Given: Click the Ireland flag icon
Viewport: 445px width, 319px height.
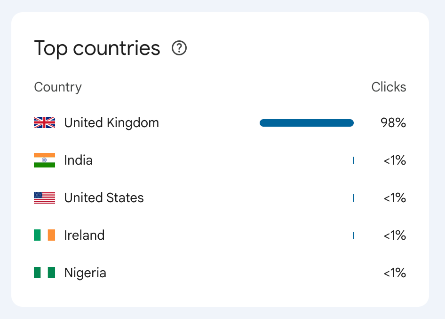Looking at the screenshot, I should [44, 235].
